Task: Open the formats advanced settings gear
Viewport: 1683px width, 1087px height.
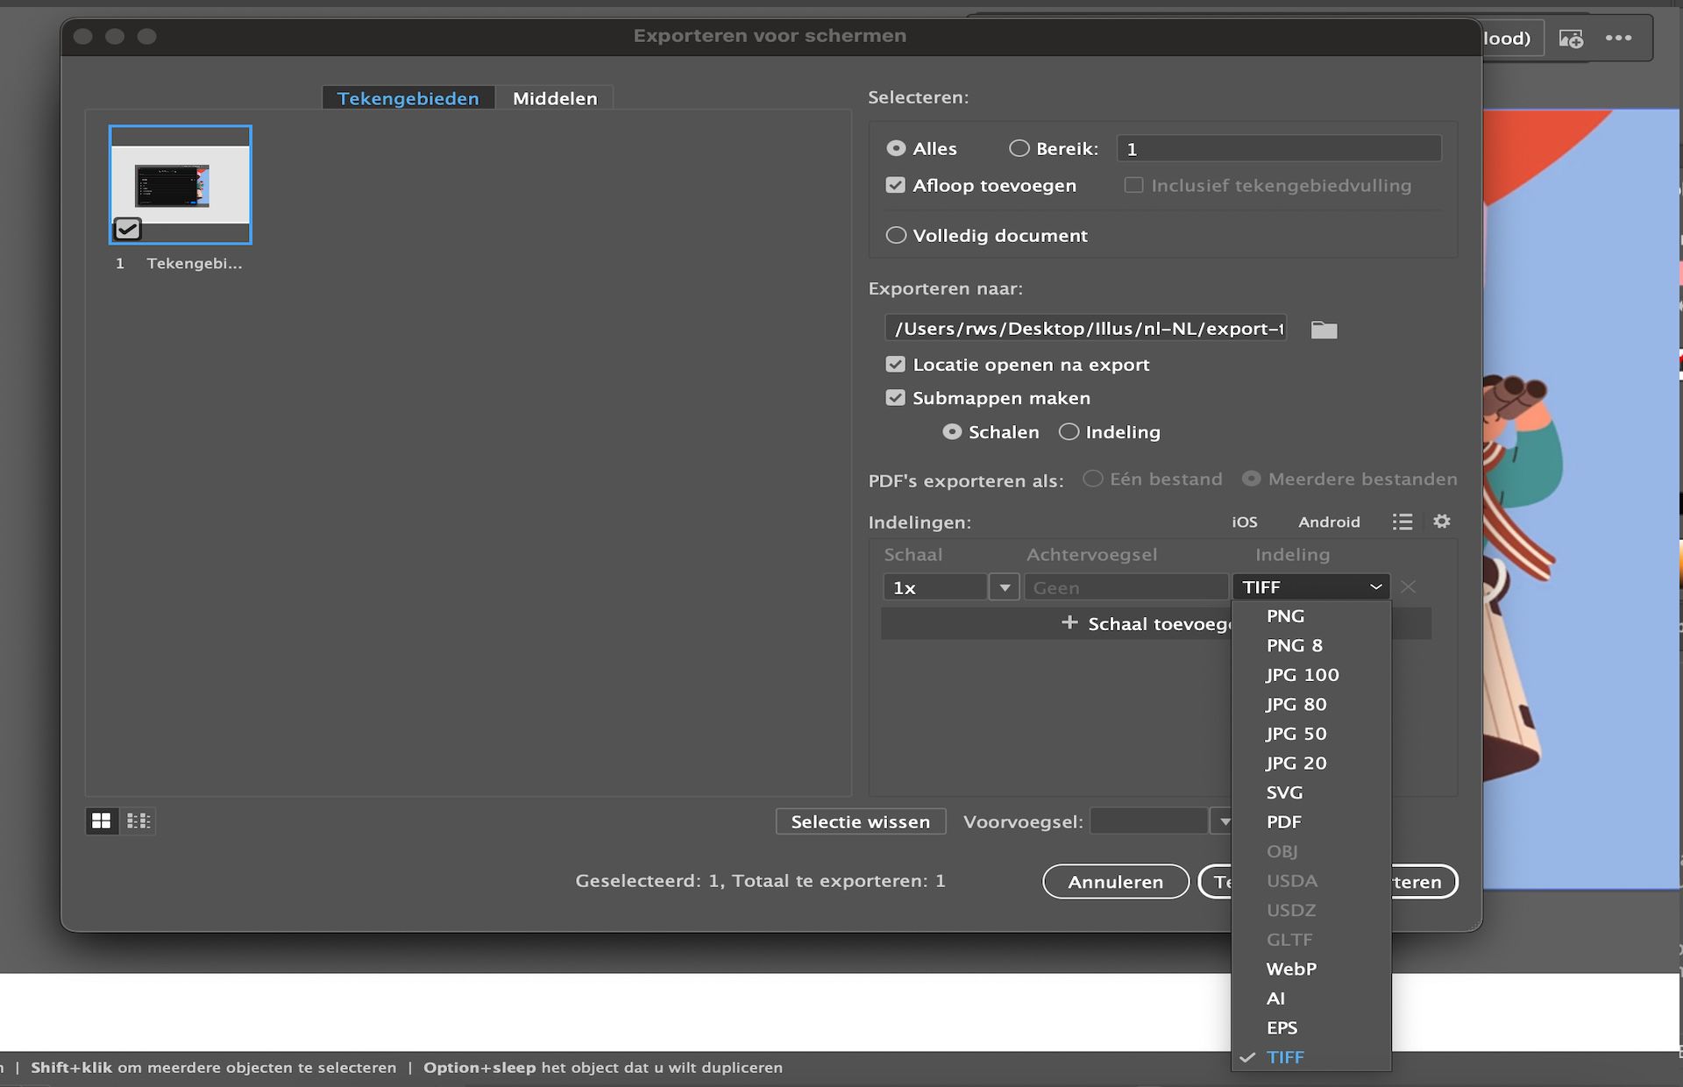Action: pyautogui.click(x=1442, y=522)
